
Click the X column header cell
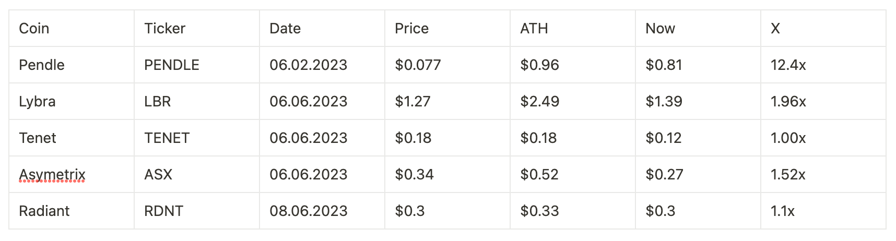point(823,28)
